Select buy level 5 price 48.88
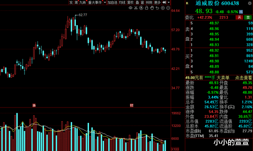Viewport: 253px width, 151px height. pyautogui.click(x=214, y=72)
